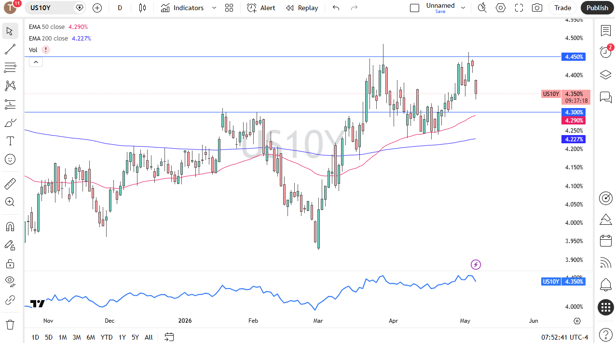Take a chart snapshot with camera
The width and height of the screenshot is (615, 343).
[537, 8]
